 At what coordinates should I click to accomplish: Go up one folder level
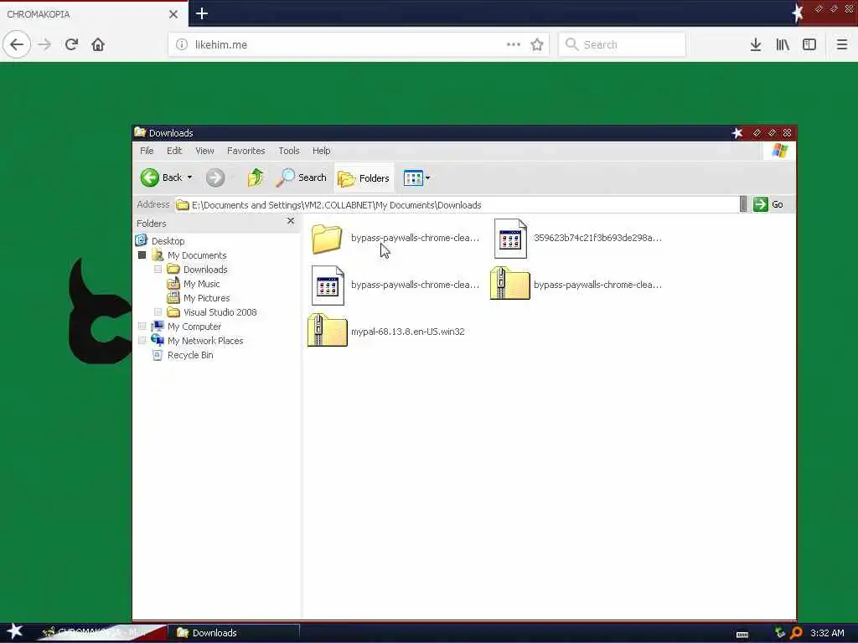tap(255, 177)
